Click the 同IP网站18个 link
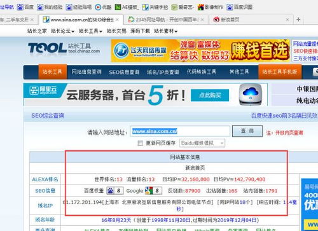 click(x=235, y=202)
